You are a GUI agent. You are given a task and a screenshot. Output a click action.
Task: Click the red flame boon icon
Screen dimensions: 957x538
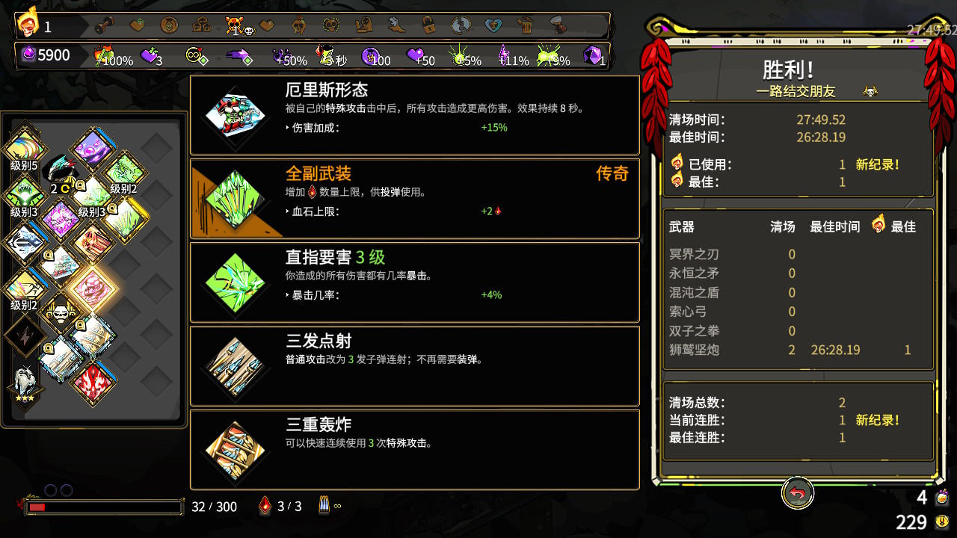92,382
